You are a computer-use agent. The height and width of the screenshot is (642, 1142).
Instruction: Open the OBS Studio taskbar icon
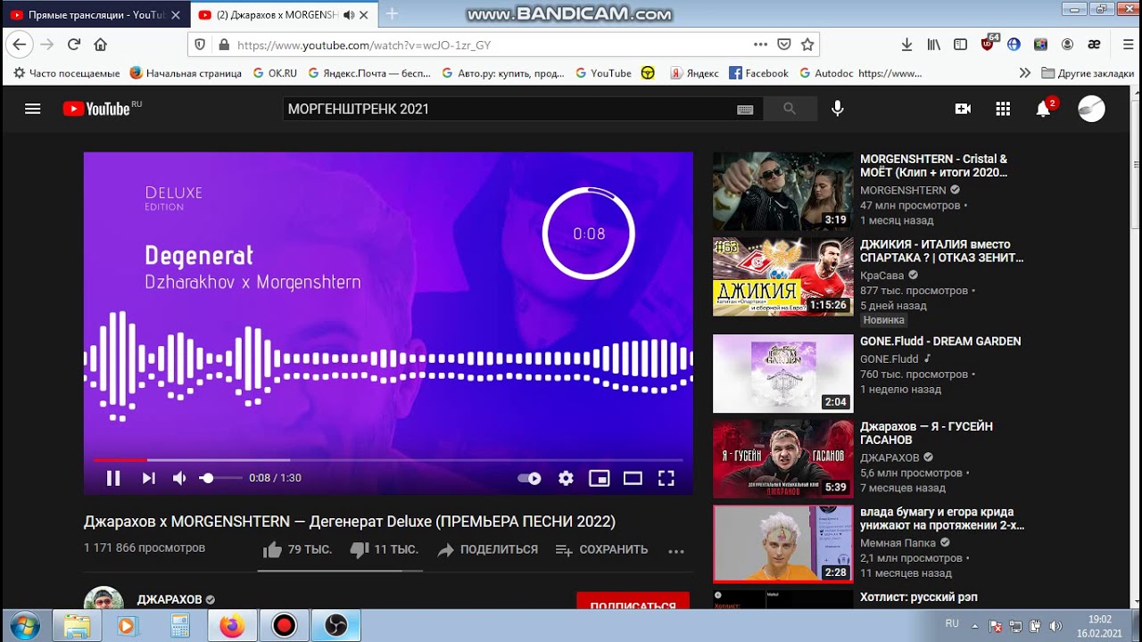[x=335, y=625]
